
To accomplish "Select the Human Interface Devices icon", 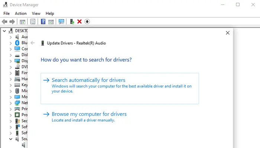I will pos(17,79).
